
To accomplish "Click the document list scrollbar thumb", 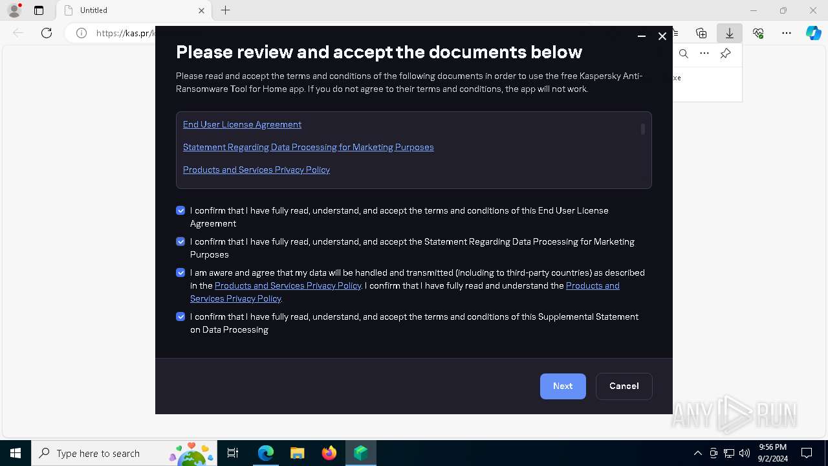I will click(x=642, y=129).
